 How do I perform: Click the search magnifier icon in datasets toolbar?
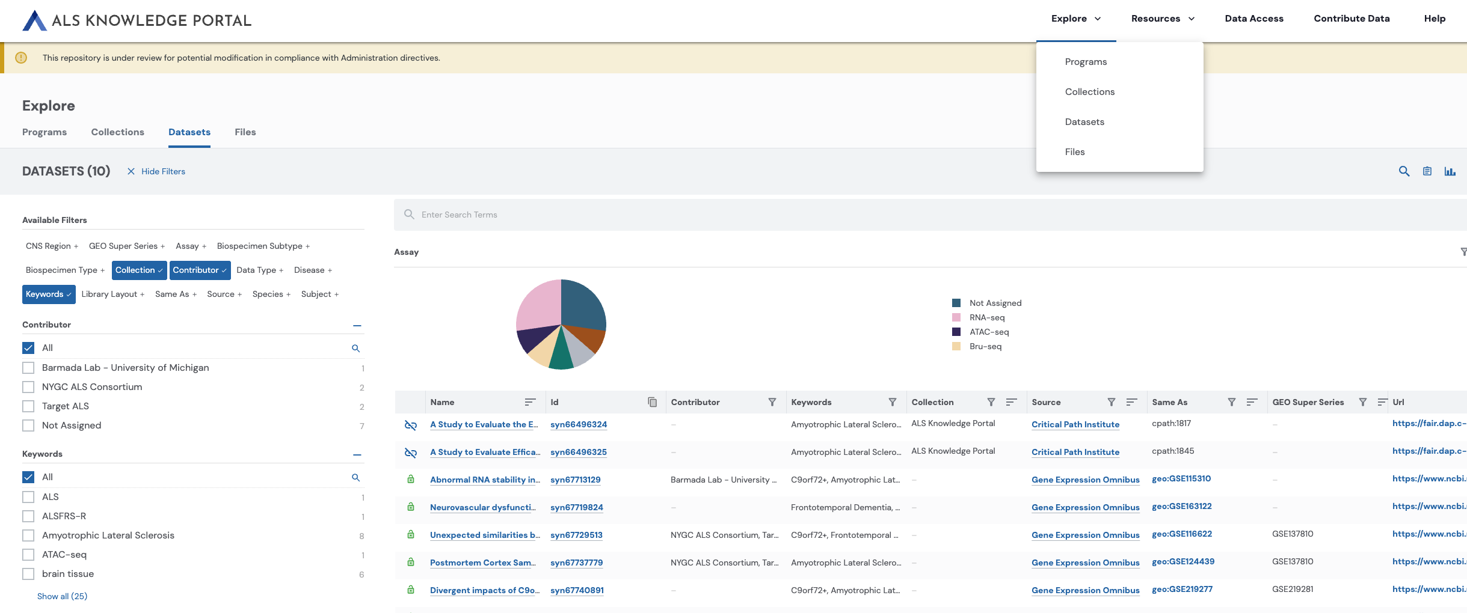click(1404, 171)
